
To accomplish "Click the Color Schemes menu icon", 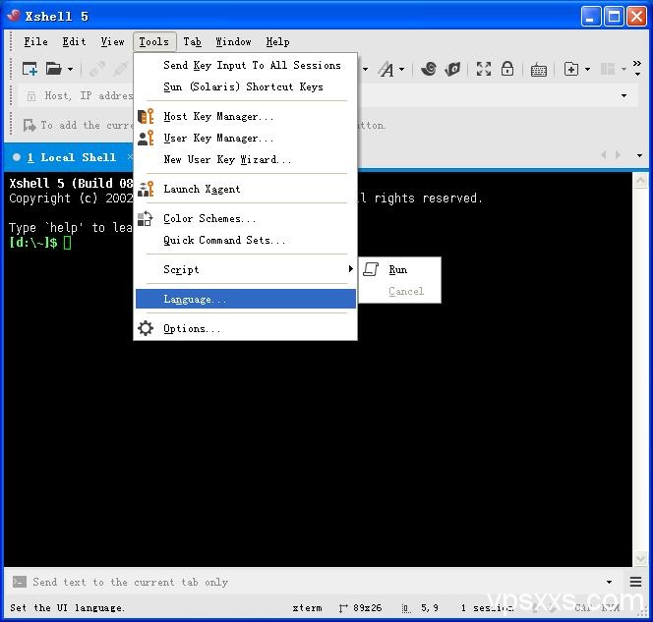I will (x=145, y=218).
